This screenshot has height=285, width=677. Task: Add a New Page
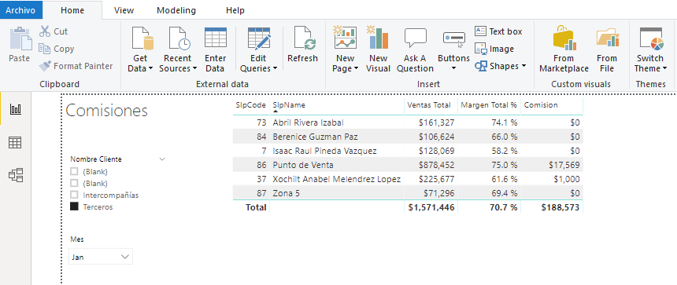pyautogui.click(x=346, y=49)
